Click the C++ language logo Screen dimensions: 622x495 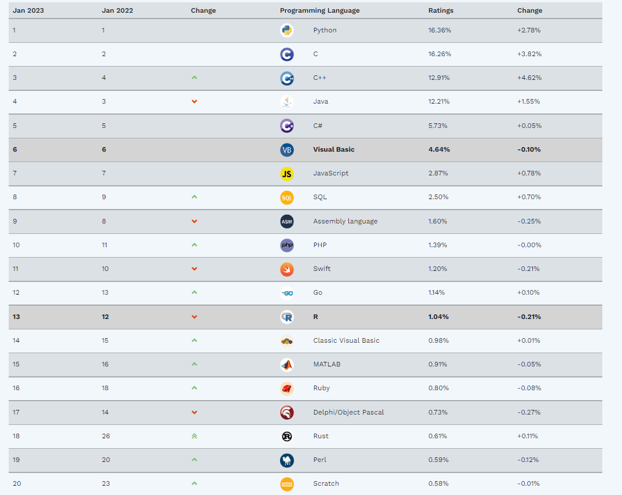coord(287,78)
